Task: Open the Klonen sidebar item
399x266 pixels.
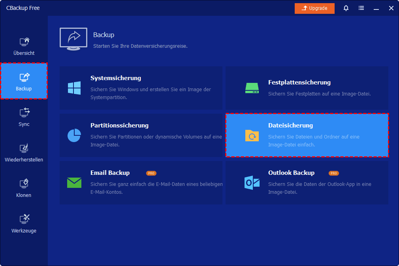Action: click(x=24, y=188)
